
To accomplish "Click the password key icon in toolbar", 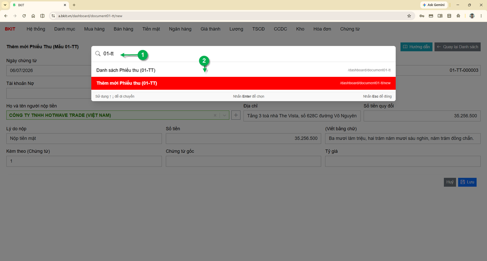I will pyautogui.click(x=422, y=16).
